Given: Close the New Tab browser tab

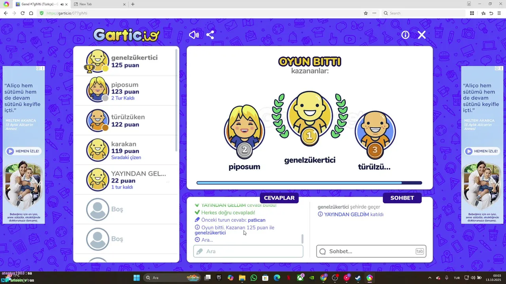Looking at the screenshot, I should pyautogui.click(x=125, y=4).
